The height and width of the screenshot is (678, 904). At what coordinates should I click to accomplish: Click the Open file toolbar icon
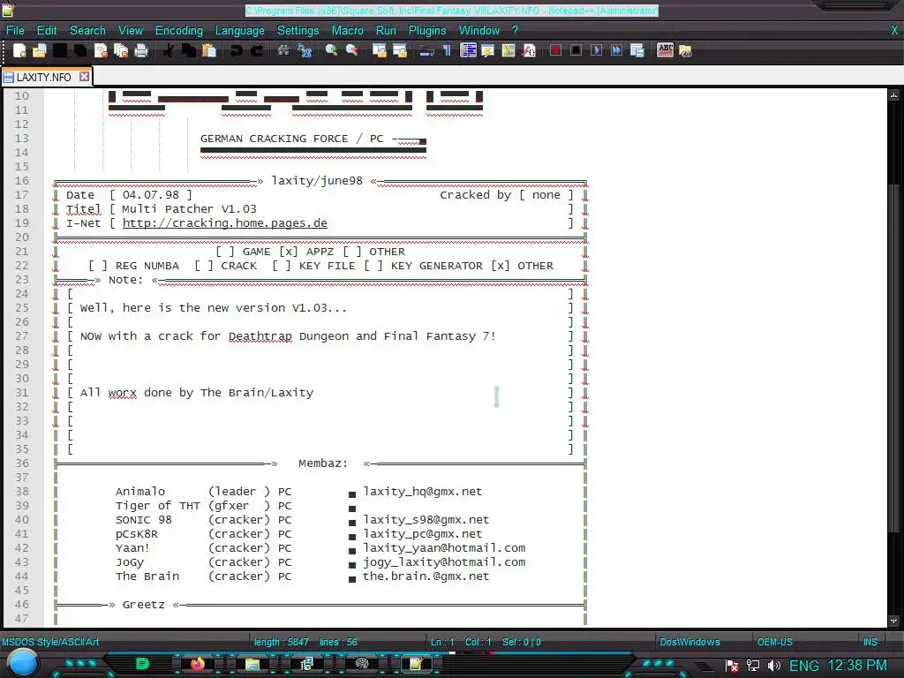(39, 50)
